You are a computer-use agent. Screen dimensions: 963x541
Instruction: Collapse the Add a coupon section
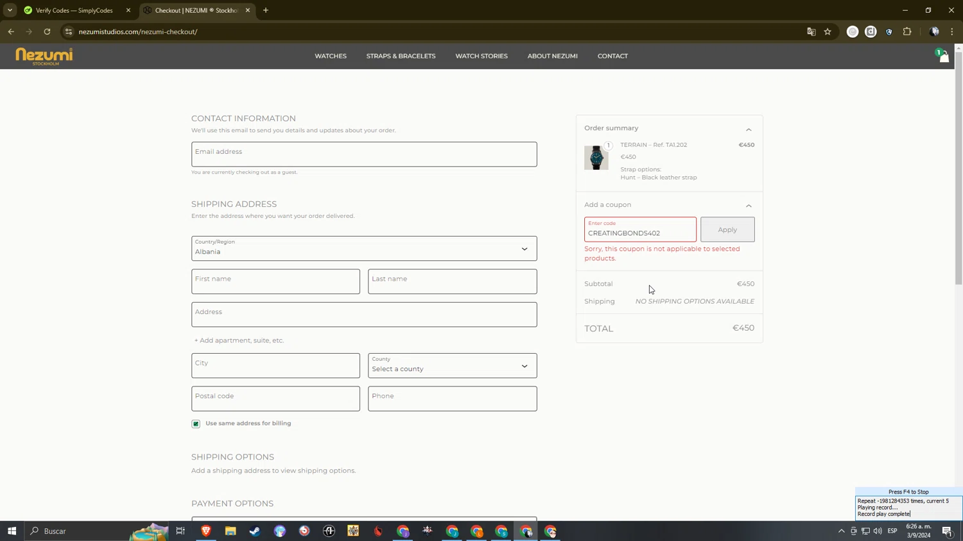[749, 206]
